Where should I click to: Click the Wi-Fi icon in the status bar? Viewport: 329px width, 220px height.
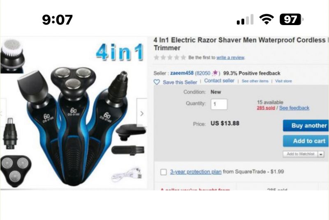pyautogui.click(x=266, y=19)
